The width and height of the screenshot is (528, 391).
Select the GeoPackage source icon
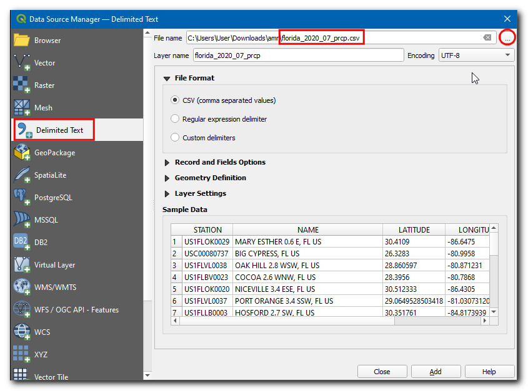22,152
